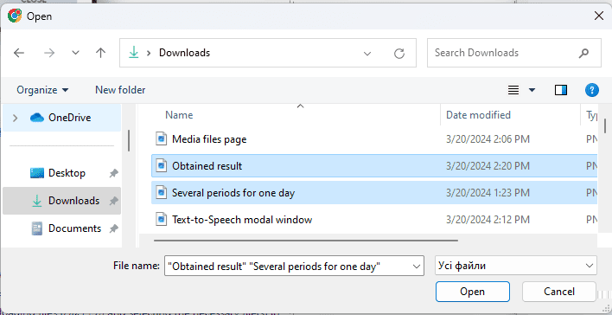
Task: Open the Усі файли file type dropdown
Action: (515, 267)
